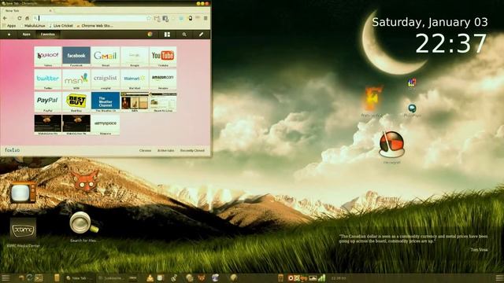Click the Active tabs link in foxtab footer
Image resolution: width=504 pixels, height=283 pixels.
165,150
